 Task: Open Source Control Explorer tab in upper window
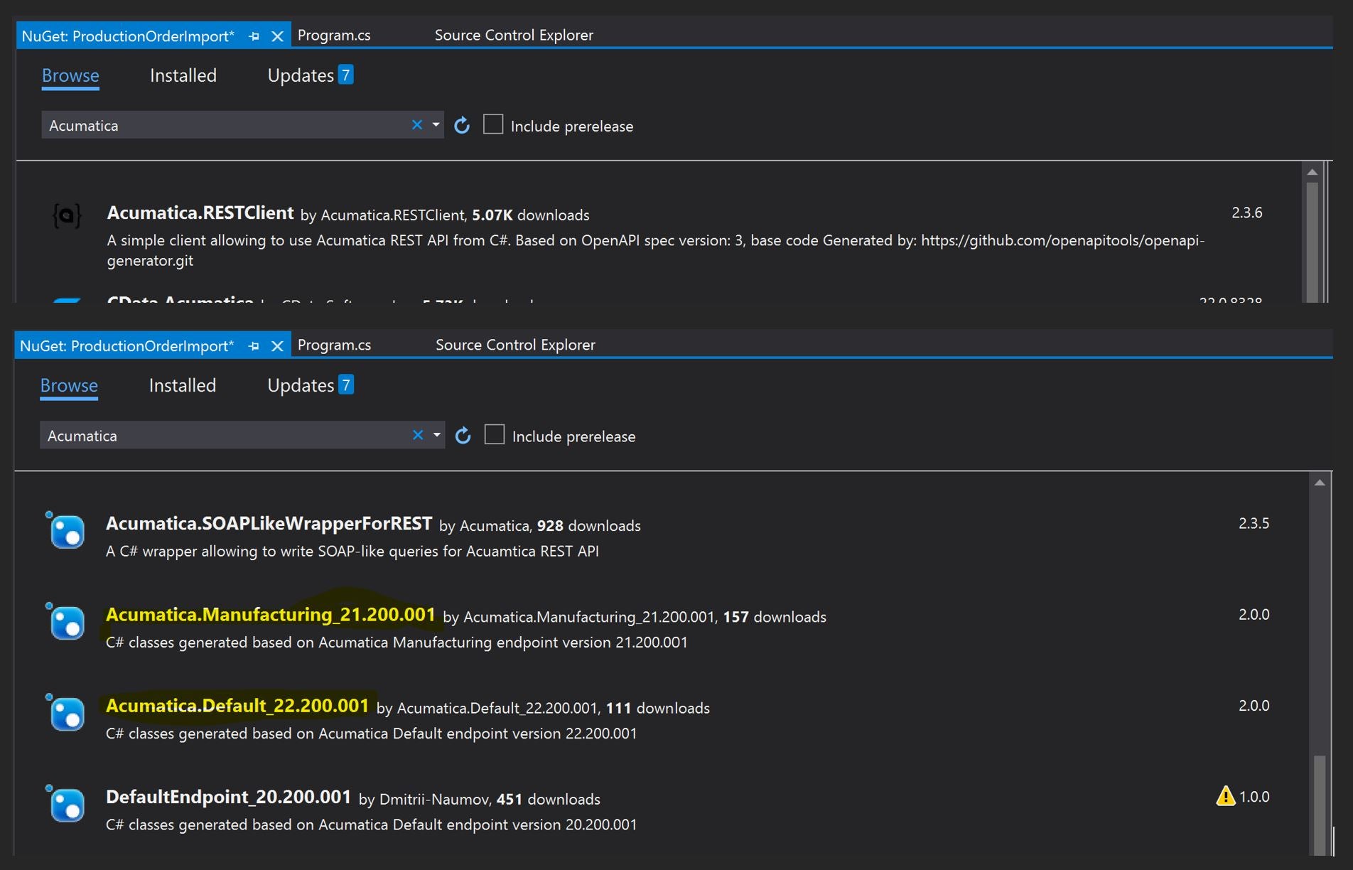[x=514, y=35]
